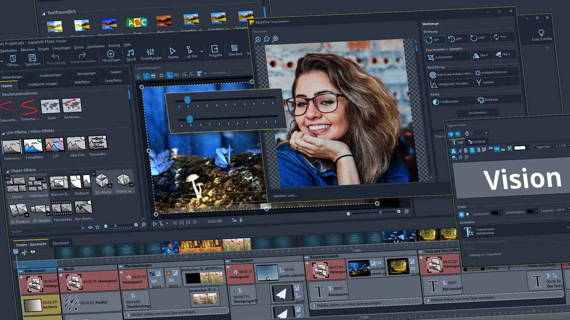Click the Standard layout icon
The height and width of the screenshot is (320, 570).
coord(234,48)
